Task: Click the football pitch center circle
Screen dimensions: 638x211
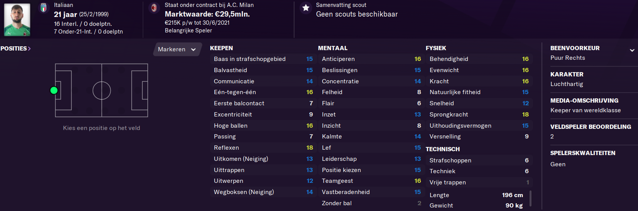Action: coord(102,91)
